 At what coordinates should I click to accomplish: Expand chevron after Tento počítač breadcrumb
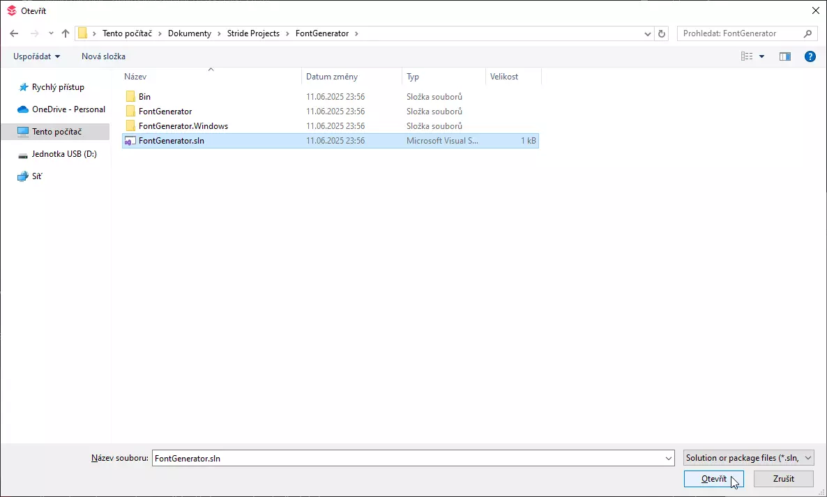pos(160,33)
